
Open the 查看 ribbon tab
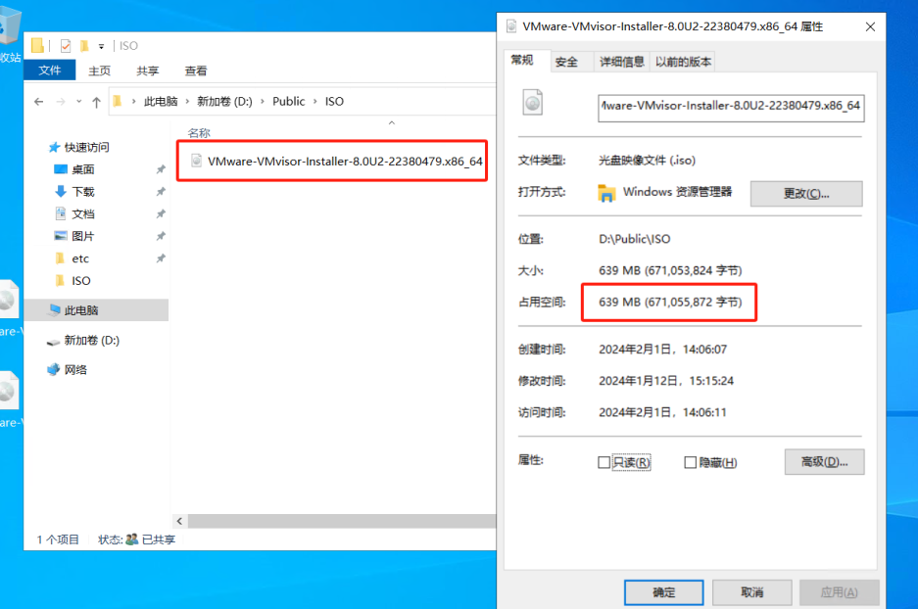[x=196, y=70]
